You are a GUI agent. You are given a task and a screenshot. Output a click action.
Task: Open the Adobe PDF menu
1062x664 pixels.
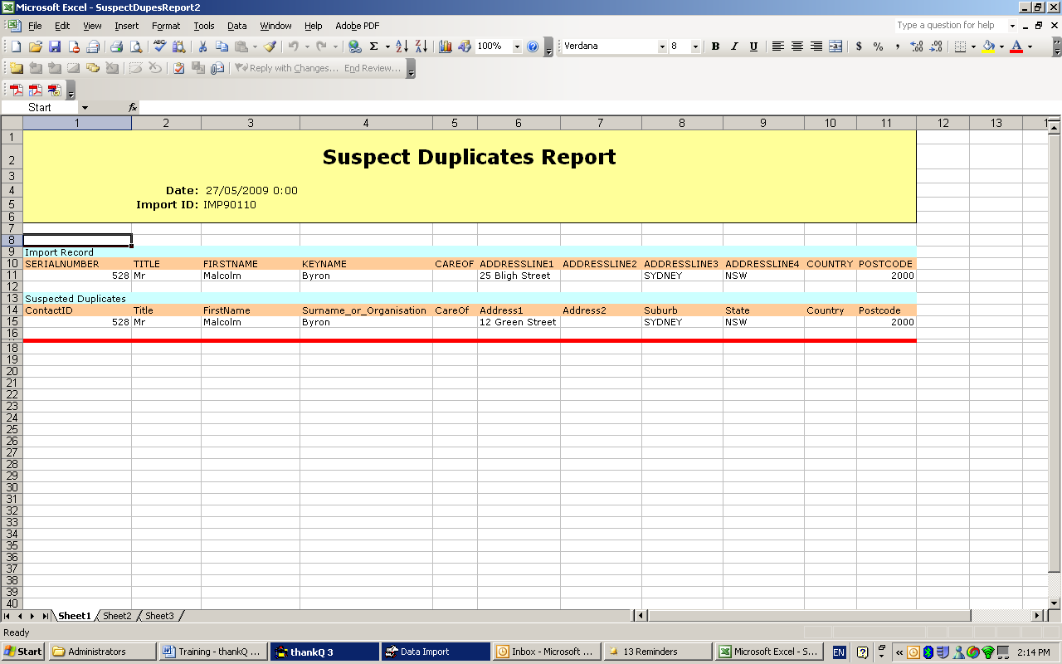pos(358,26)
